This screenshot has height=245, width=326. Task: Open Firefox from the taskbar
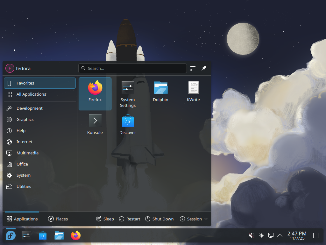click(75, 235)
